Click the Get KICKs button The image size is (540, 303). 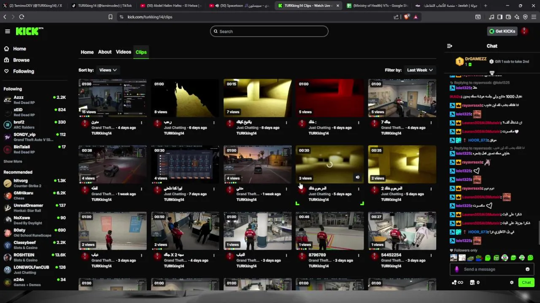502,31
